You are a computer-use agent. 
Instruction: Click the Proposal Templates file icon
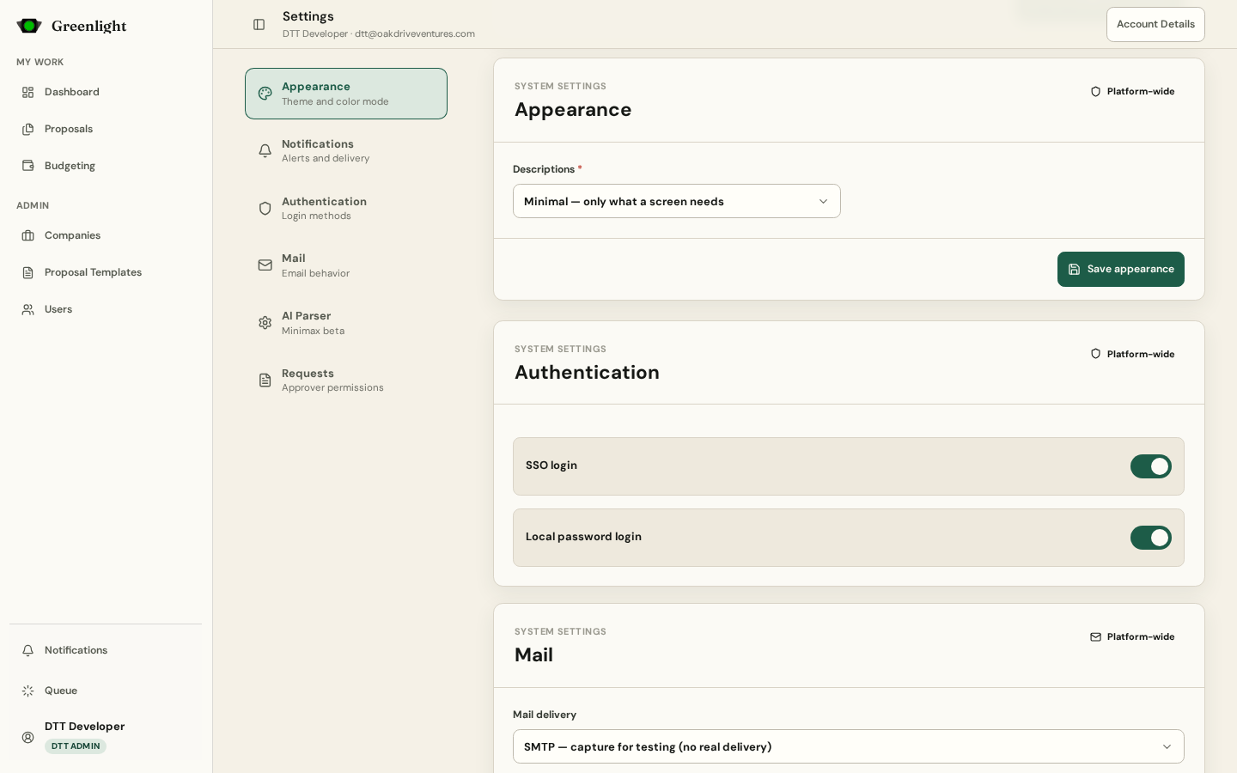coord(28,272)
